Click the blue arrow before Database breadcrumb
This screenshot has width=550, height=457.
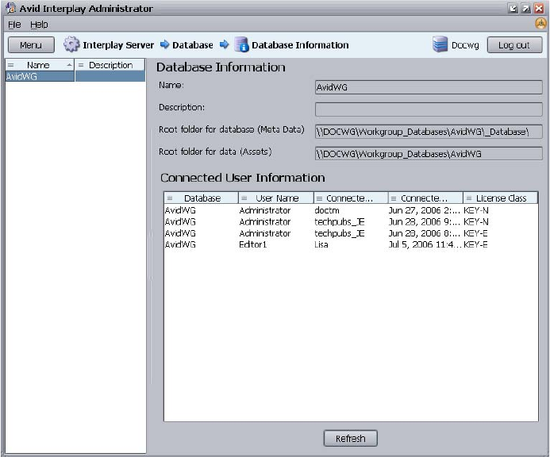(x=164, y=44)
